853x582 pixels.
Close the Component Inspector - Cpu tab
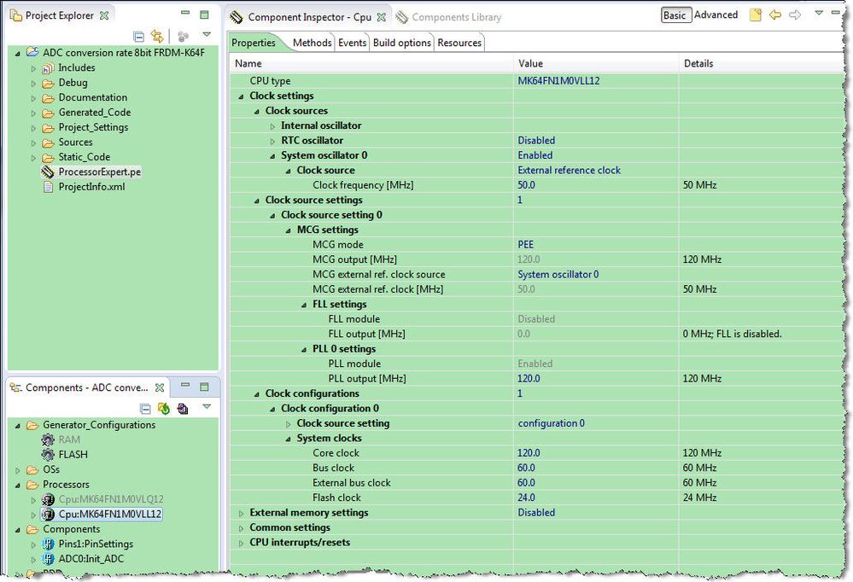click(382, 17)
